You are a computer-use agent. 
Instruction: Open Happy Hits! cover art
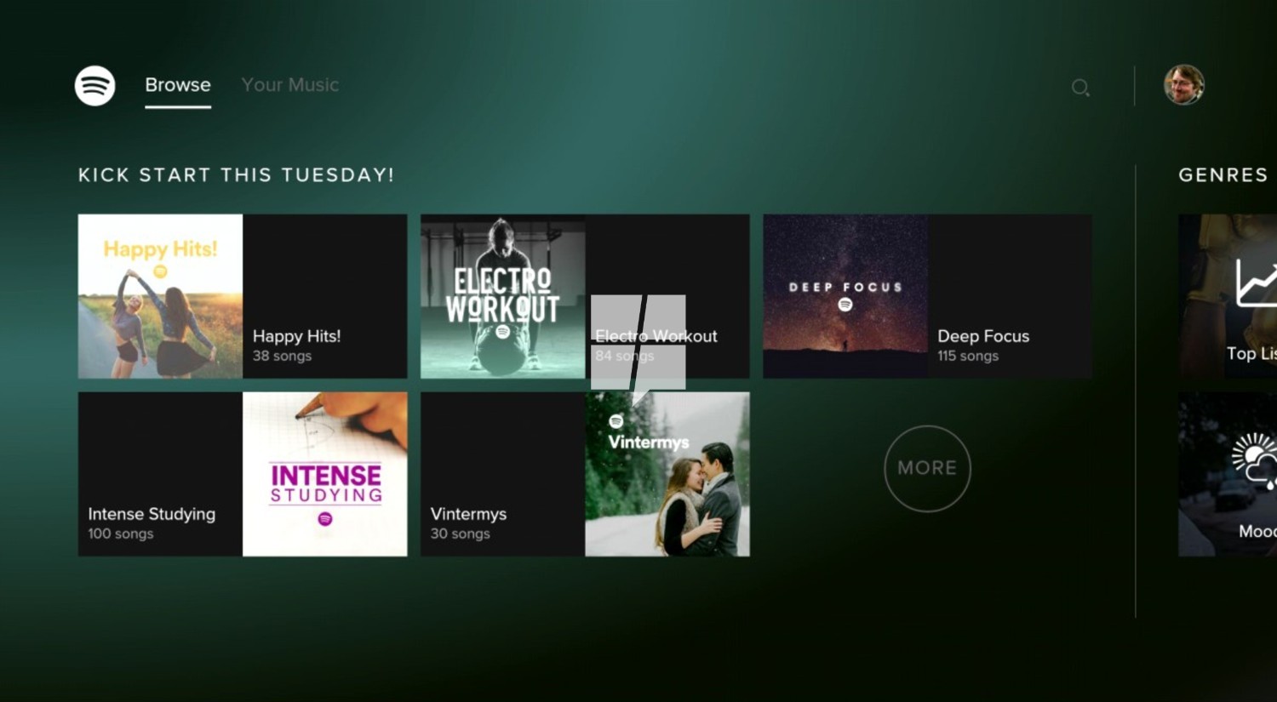coord(160,296)
